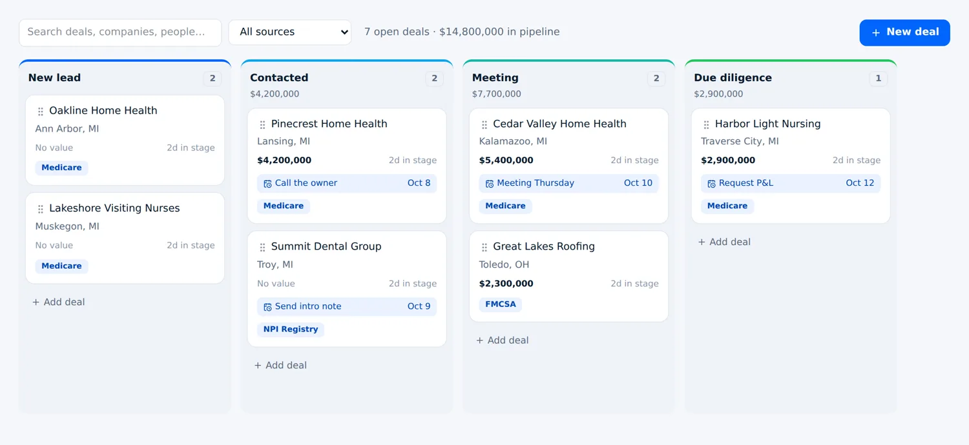Click Medicare tag on Pinecrest Home Health
The image size is (969, 445).
(284, 206)
